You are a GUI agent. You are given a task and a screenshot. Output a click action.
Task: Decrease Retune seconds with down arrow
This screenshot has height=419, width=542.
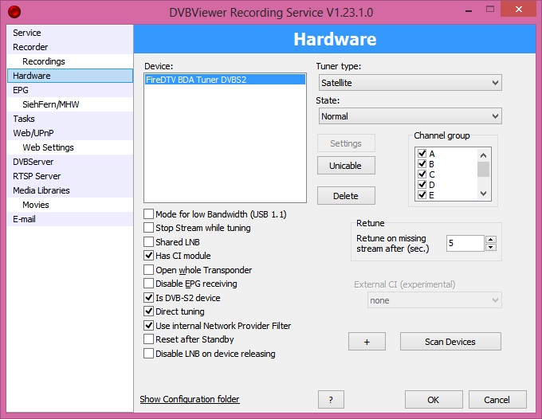[x=491, y=247]
